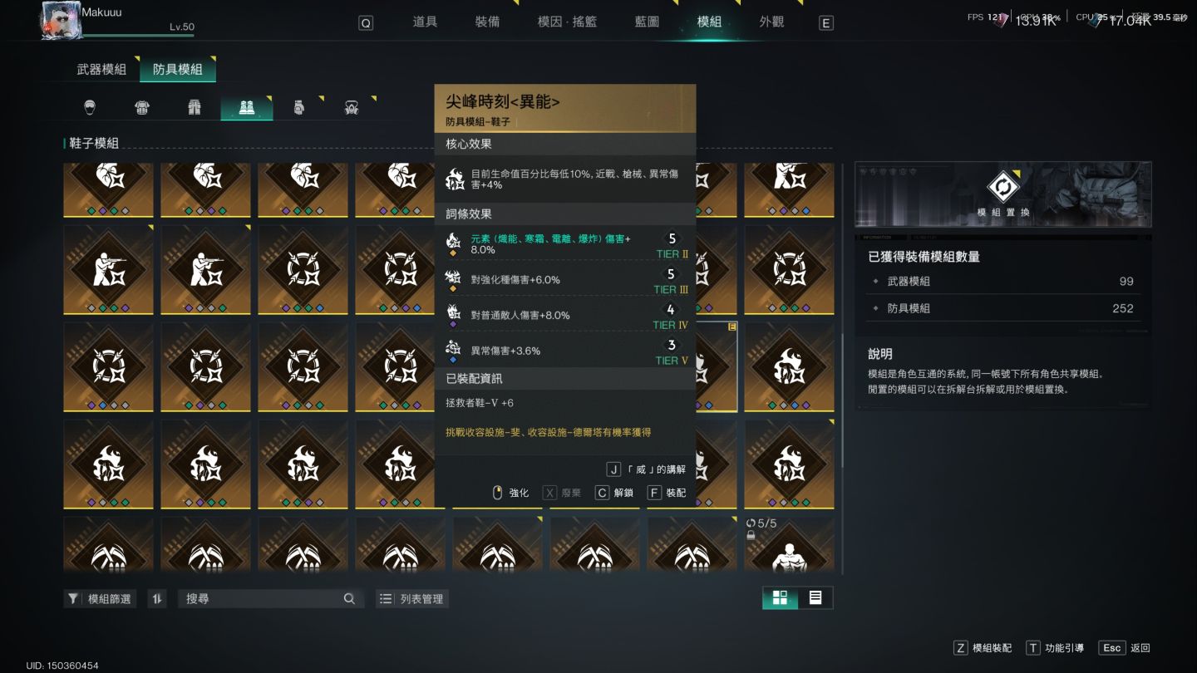The image size is (1197, 673).
Task: Select the chest armor module category icon
Action: tap(142, 107)
